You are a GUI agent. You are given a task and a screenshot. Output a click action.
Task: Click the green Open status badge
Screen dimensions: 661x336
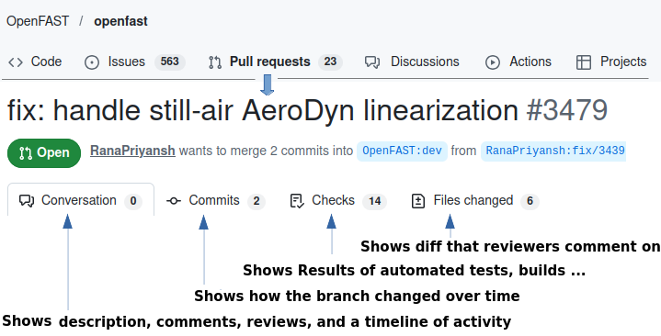click(x=44, y=152)
